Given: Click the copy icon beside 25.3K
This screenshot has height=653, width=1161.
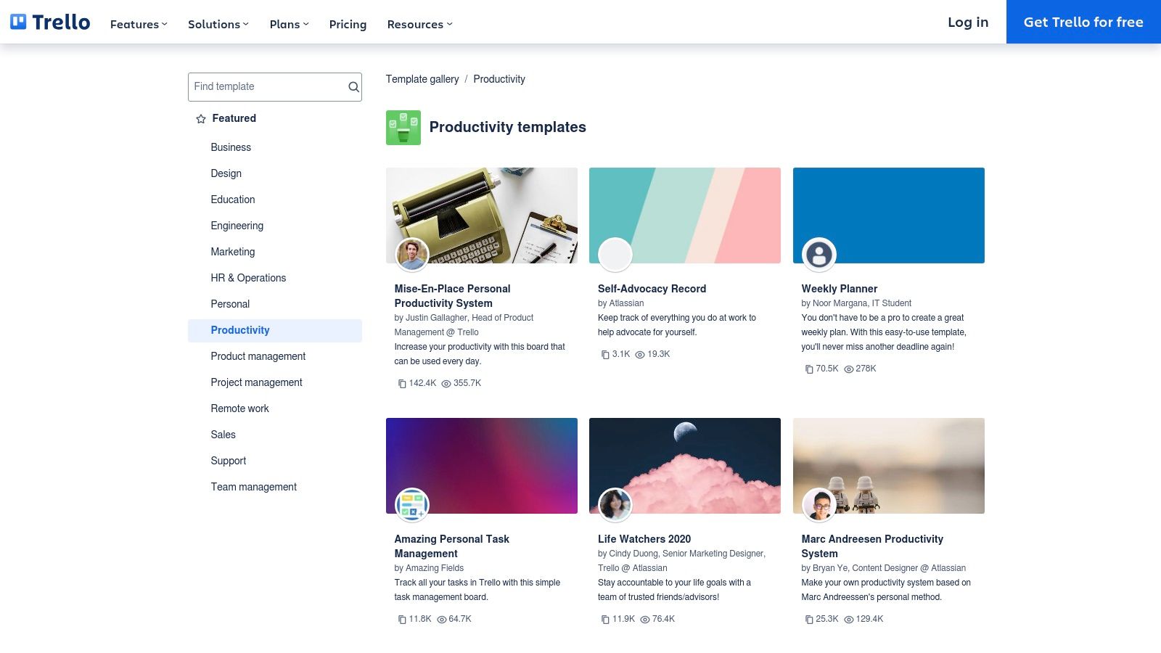Looking at the screenshot, I should [x=809, y=620].
